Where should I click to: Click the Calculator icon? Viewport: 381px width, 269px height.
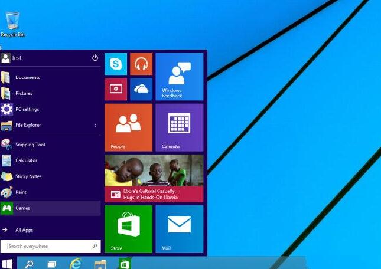[x=6, y=160]
